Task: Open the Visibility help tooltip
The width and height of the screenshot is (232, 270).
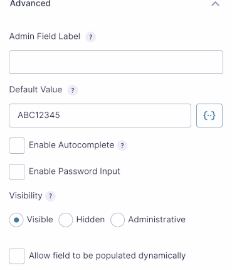Action: click(x=50, y=196)
